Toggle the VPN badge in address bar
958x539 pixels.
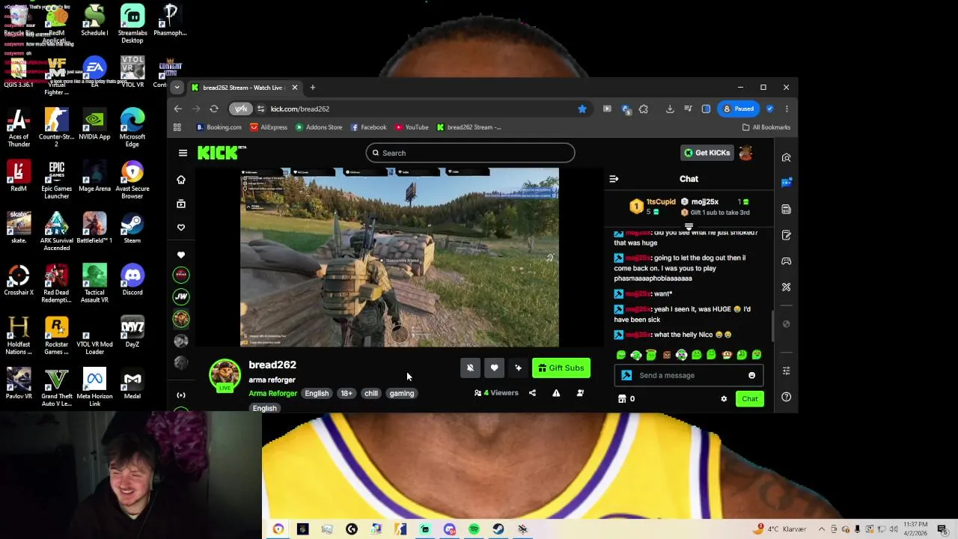coord(240,109)
